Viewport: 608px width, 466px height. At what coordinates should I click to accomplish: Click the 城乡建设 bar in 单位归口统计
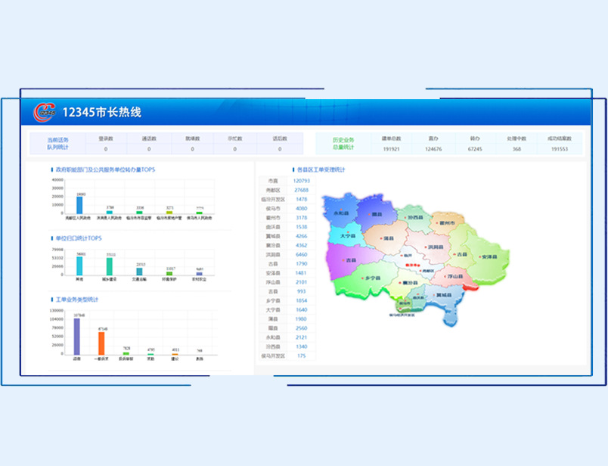click(110, 266)
